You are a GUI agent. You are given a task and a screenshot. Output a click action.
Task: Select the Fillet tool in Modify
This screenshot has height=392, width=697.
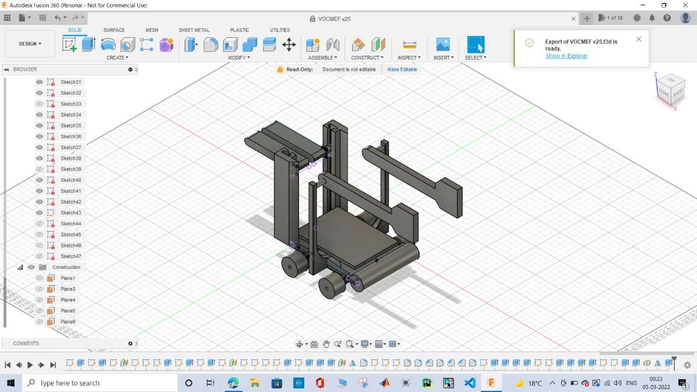(211, 45)
